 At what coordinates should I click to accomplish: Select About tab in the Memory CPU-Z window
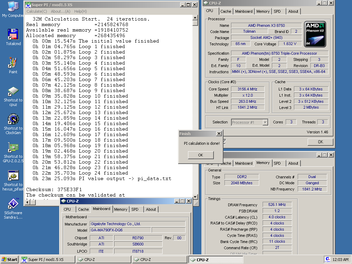(x=293, y=163)
